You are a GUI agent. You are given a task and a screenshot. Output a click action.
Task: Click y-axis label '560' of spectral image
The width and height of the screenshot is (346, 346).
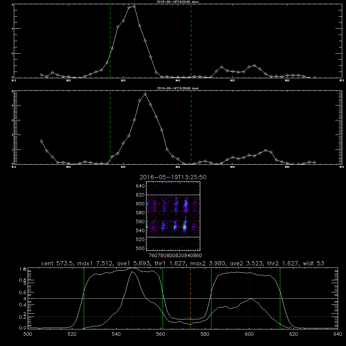pyautogui.click(x=140, y=221)
